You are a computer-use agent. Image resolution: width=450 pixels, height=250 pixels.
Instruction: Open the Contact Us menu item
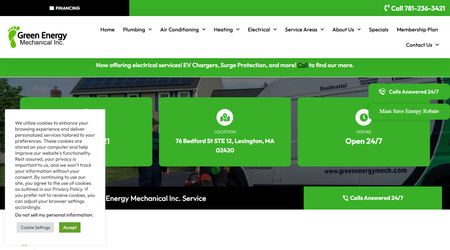click(x=419, y=45)
